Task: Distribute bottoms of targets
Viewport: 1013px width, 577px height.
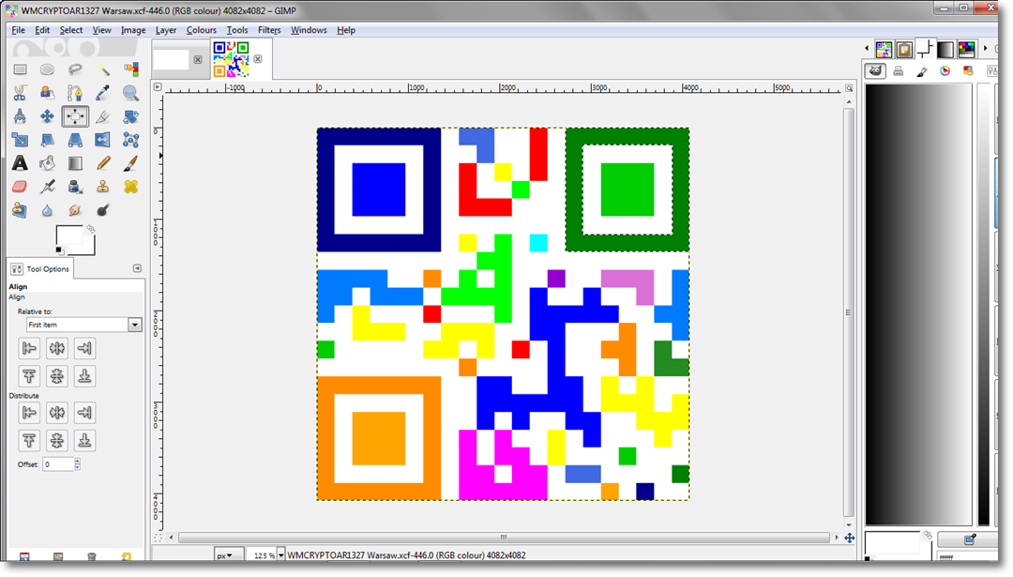Action: click(x=84, y=441)
